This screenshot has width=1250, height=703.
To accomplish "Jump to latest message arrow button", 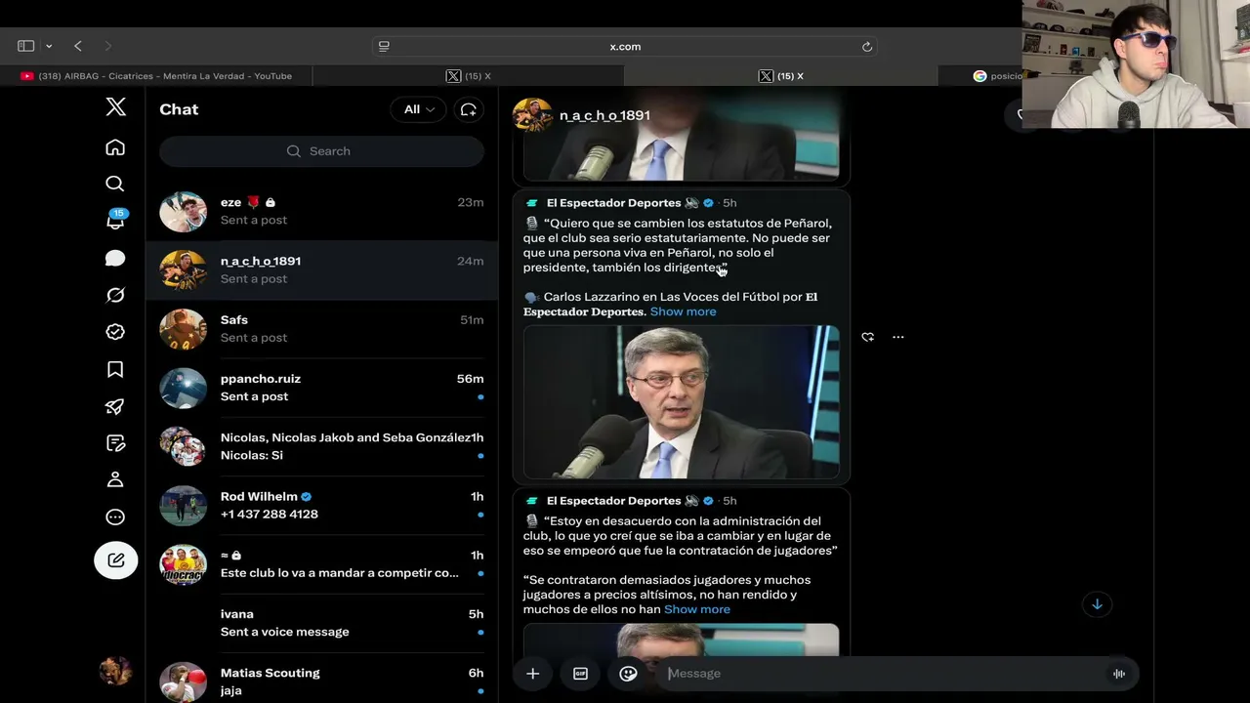I will click(1097, 604).
